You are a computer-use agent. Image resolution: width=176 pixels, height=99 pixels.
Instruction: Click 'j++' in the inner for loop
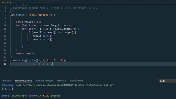click(75, 29)
